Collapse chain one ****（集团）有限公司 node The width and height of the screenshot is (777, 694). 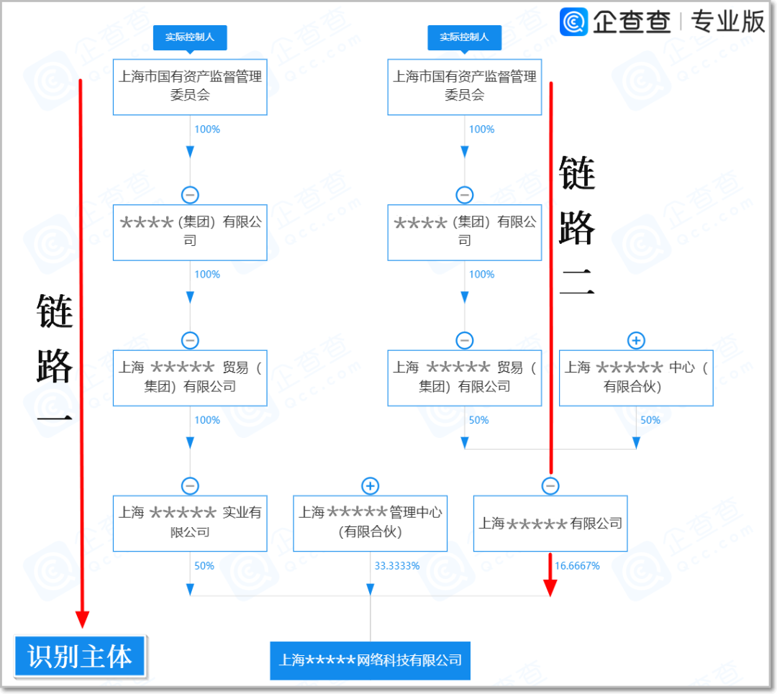(190, 195)
